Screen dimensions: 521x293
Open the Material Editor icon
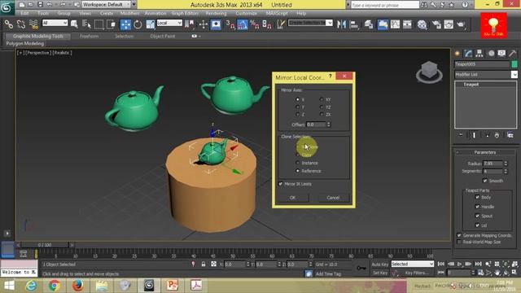tap(422, 24)
